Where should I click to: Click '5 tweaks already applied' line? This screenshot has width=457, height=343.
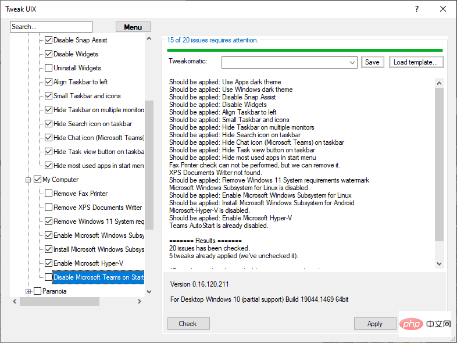[x=234, y=256]
